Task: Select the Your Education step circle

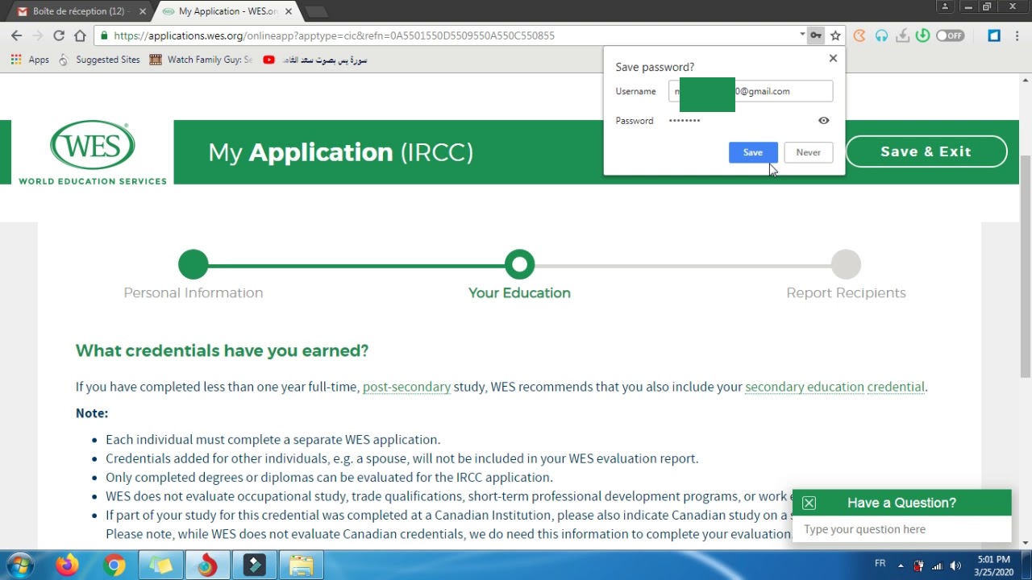Action: coord(520,264)
